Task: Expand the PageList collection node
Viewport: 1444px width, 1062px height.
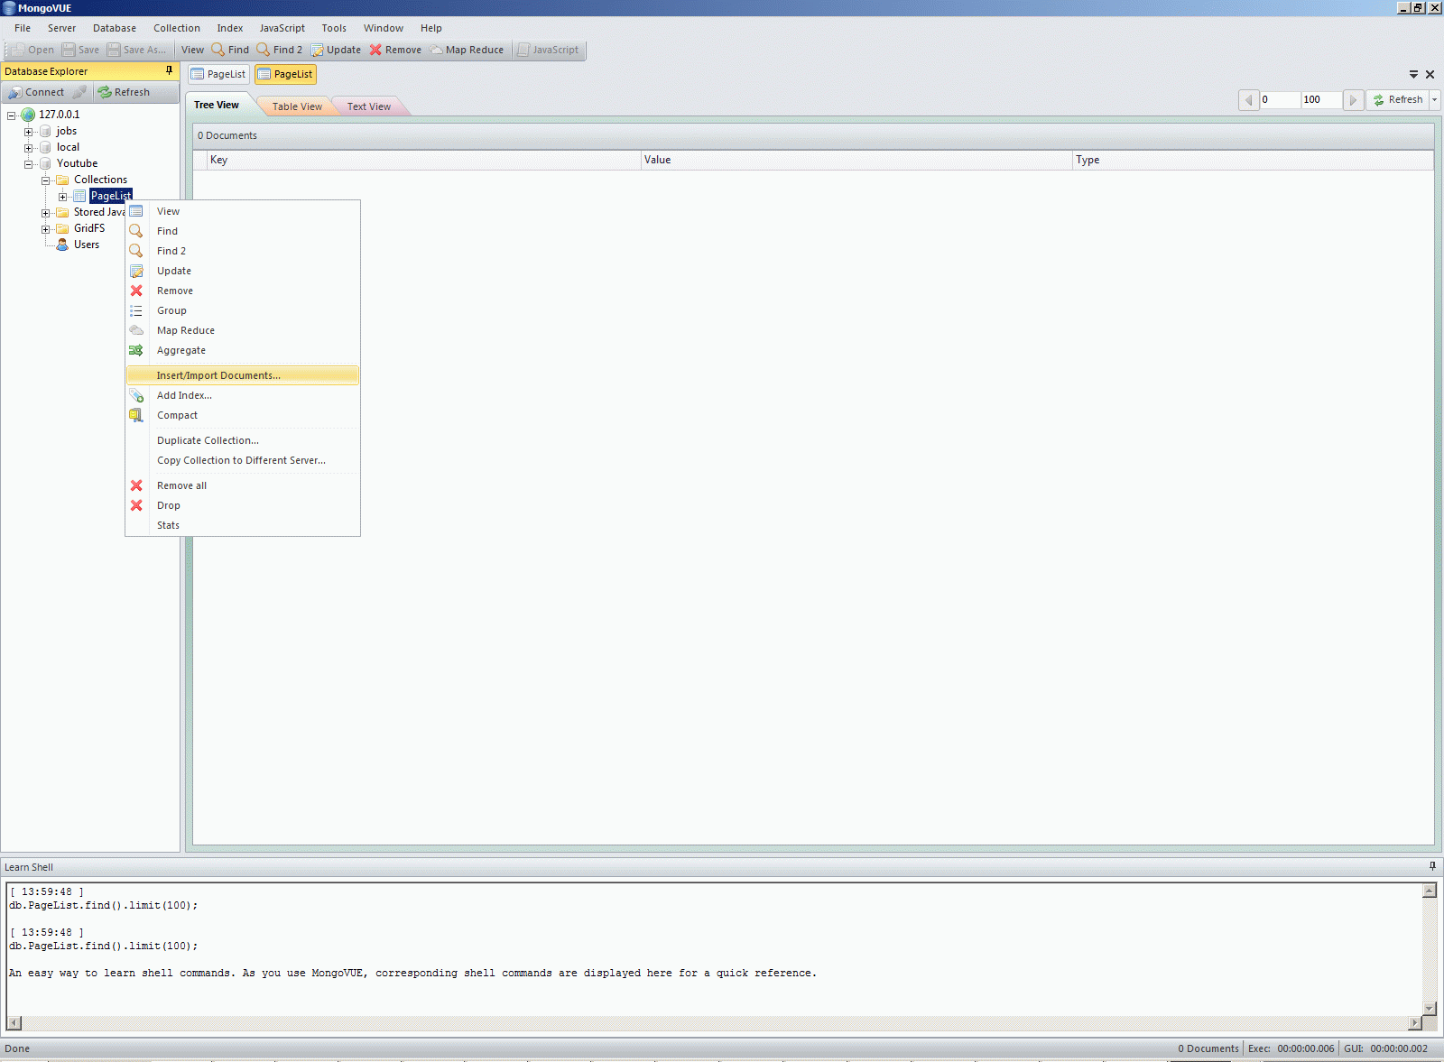Action: [62, 197]
